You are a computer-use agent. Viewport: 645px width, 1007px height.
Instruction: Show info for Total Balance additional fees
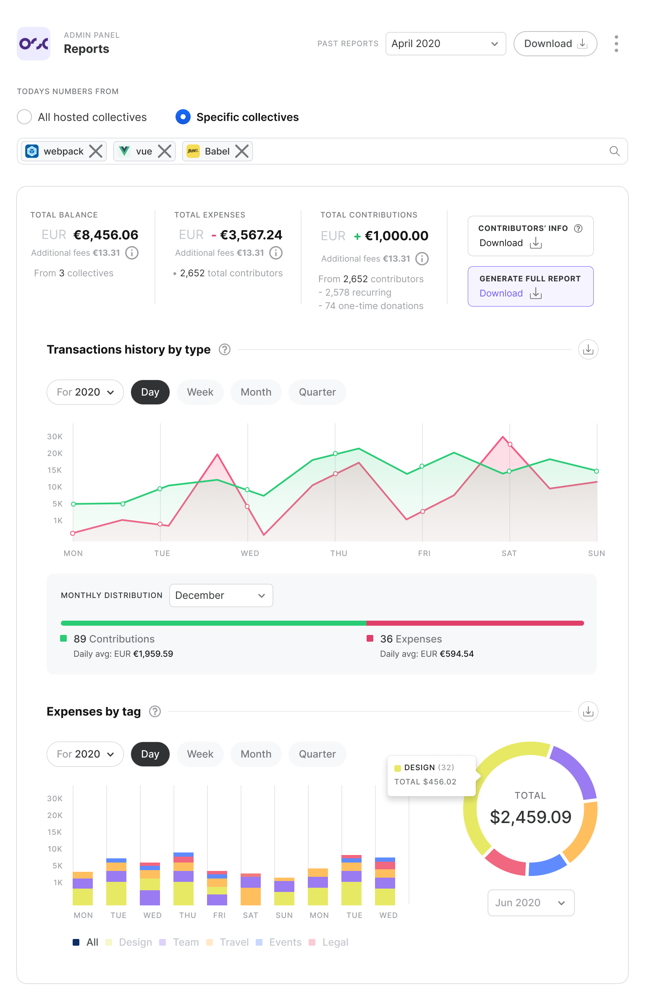[132, 253]
